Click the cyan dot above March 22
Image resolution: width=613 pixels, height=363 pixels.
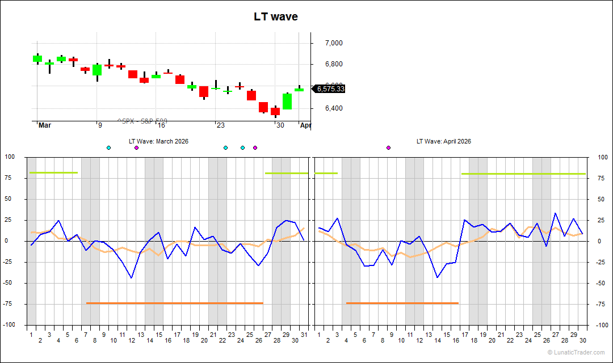[x=225, y=147]
